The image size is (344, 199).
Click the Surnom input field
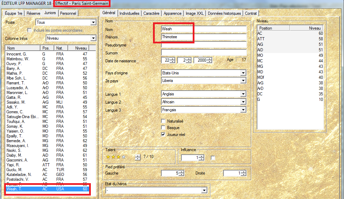click(x=204, y=52)
